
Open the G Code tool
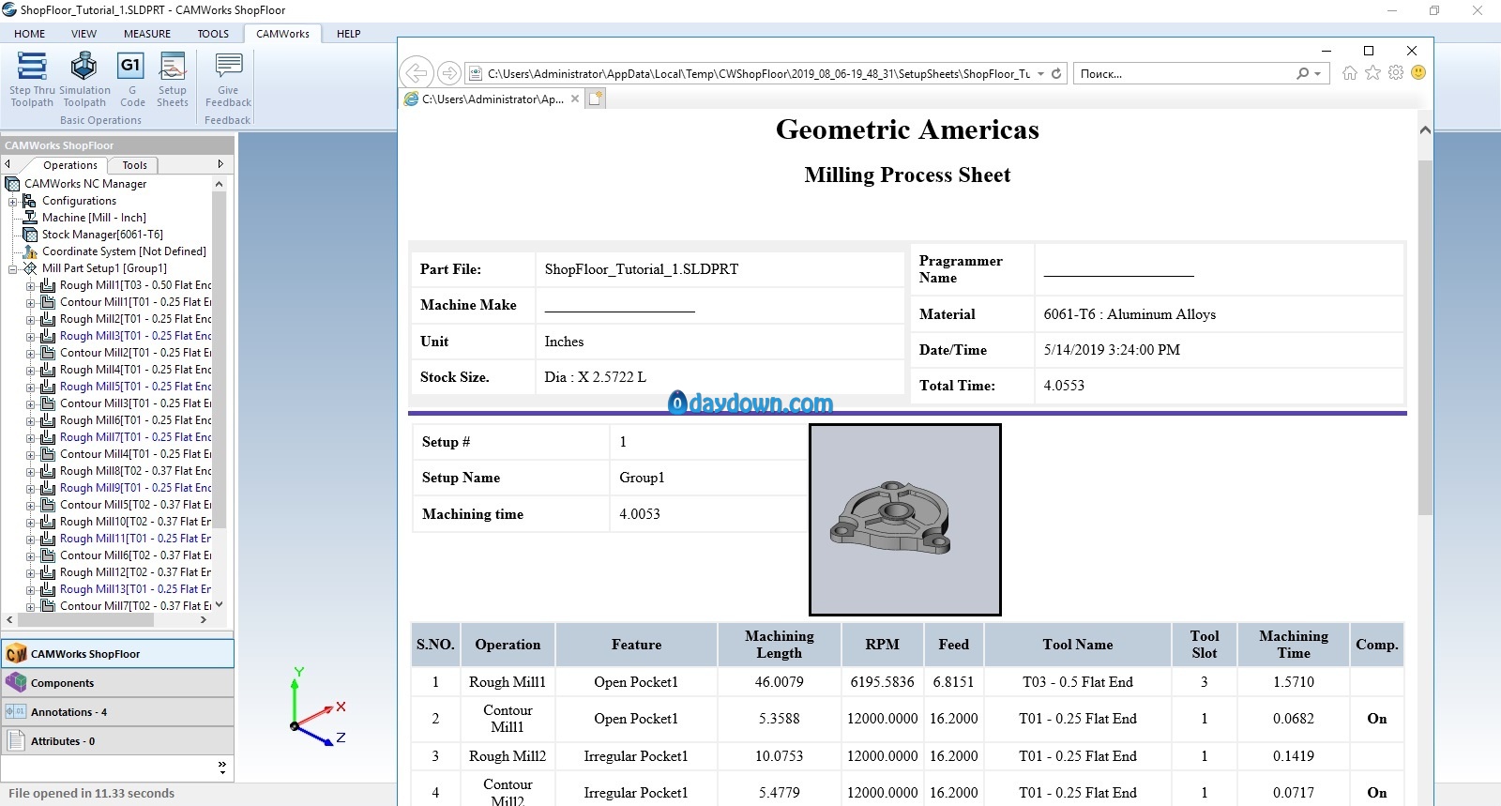[x=131, y=80]
